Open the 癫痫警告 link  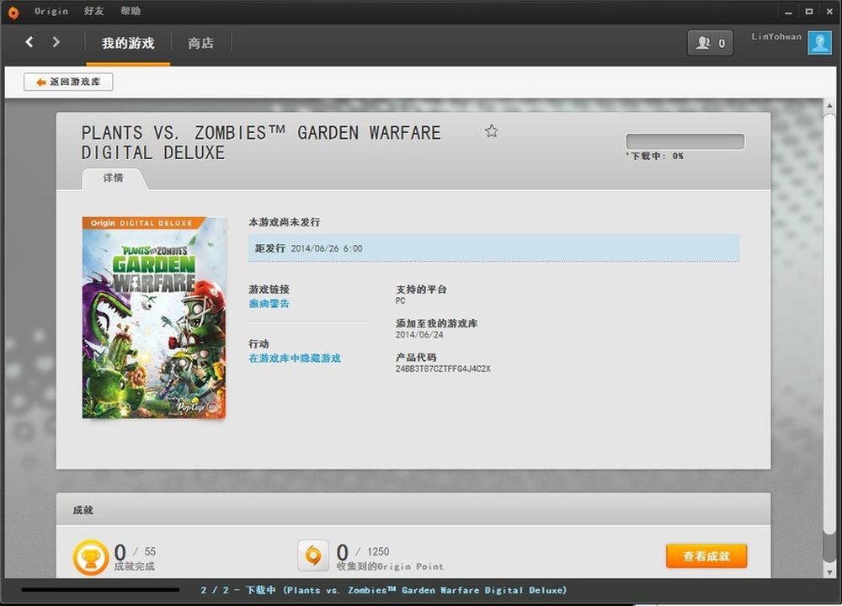coord(269,304)
